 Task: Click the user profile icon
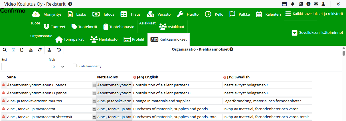tap(323, 4)
